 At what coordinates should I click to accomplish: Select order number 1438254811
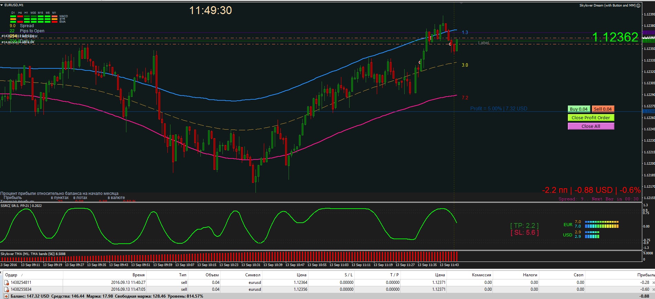(21, 283)
